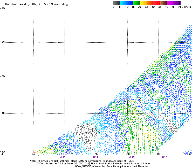This screenshot has height=168, width=192.
Task: Click the 3:46 overpass time label
Action: point(132,157)
